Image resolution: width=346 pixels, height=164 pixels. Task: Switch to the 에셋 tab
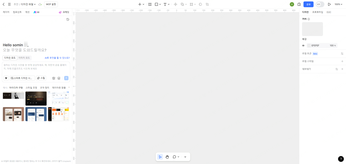[x=27, y=12]
